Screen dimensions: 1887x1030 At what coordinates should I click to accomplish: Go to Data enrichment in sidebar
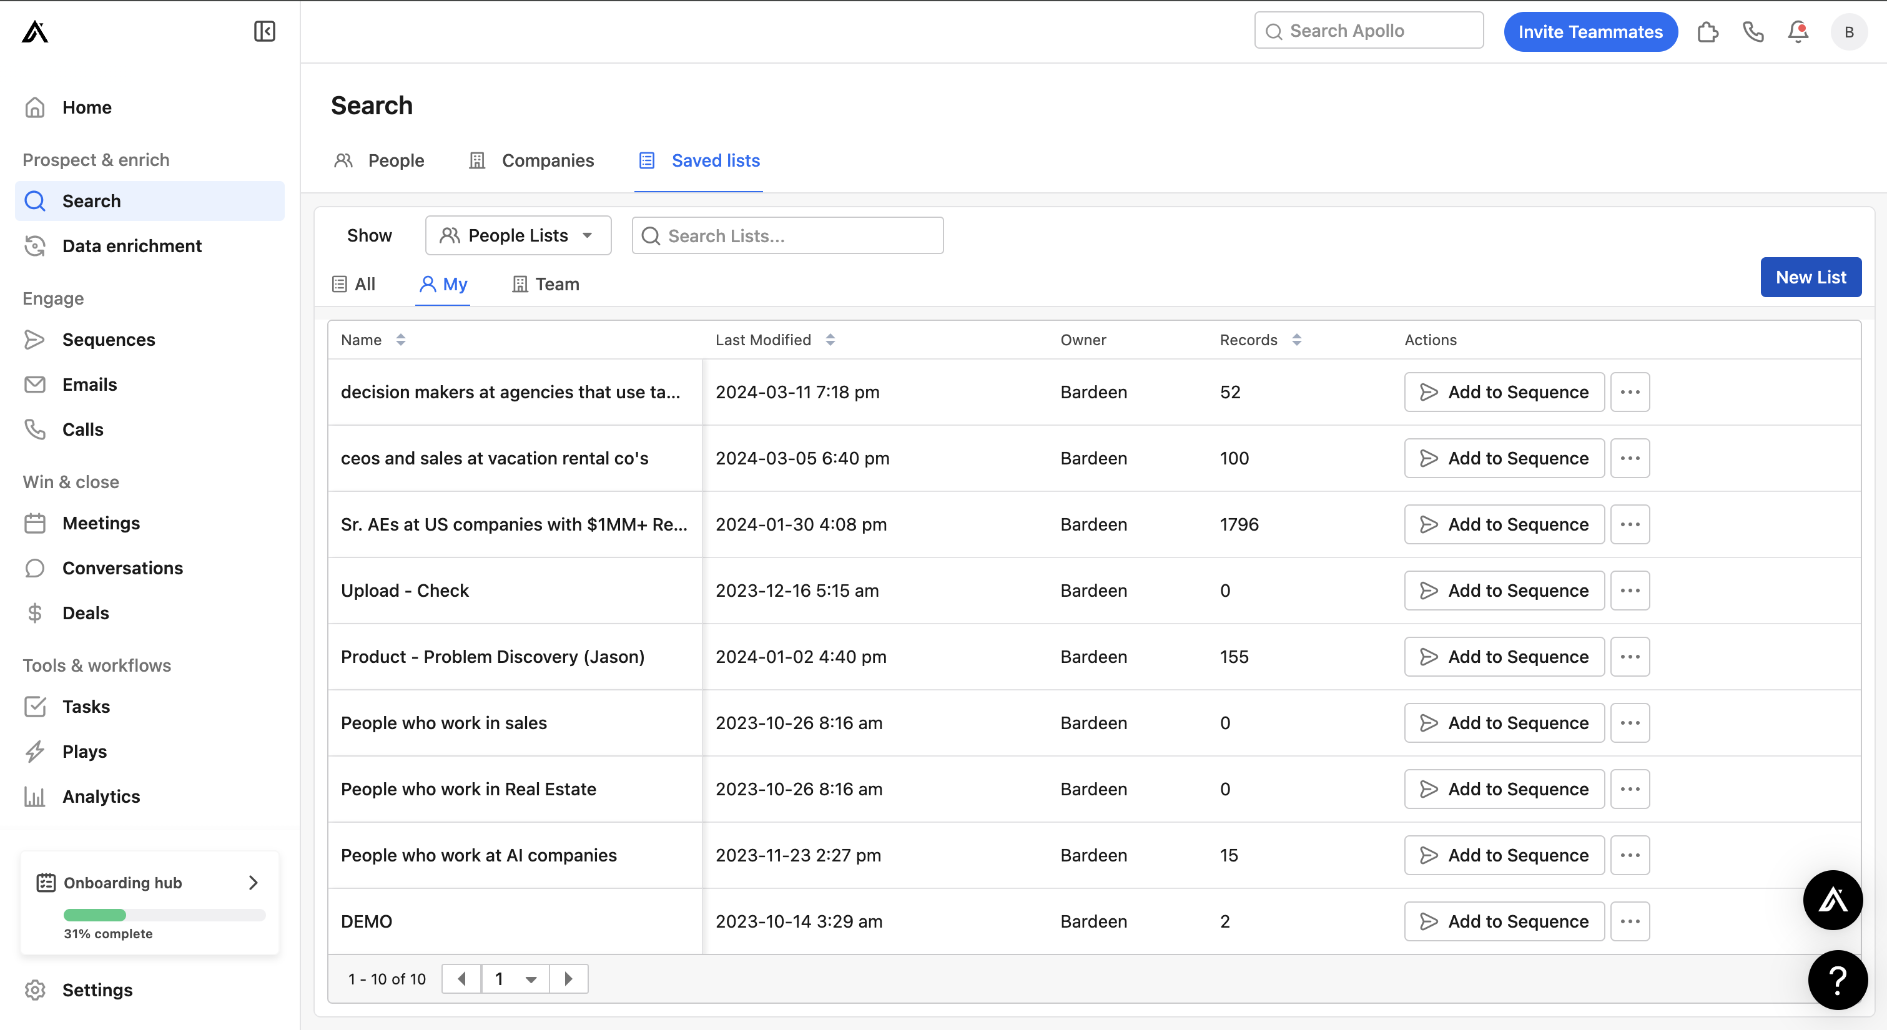(132, 245)
